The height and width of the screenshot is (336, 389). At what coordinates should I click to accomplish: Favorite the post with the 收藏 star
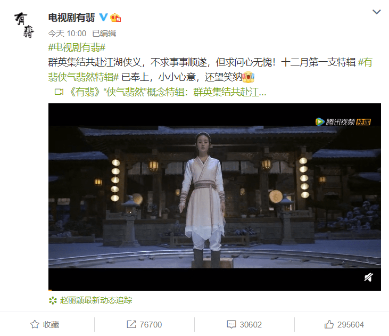pos(45,324)
